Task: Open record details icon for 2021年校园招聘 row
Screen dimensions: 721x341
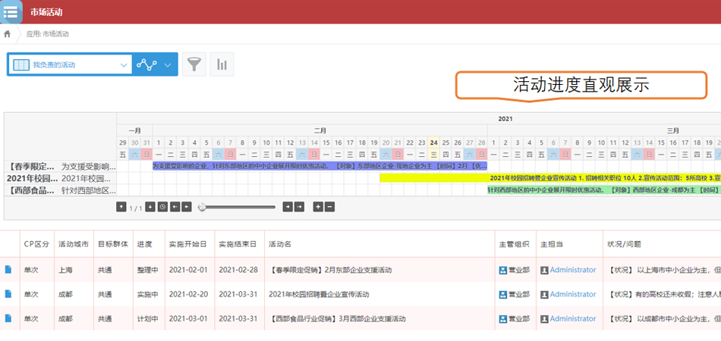Action: click(8, 294)
